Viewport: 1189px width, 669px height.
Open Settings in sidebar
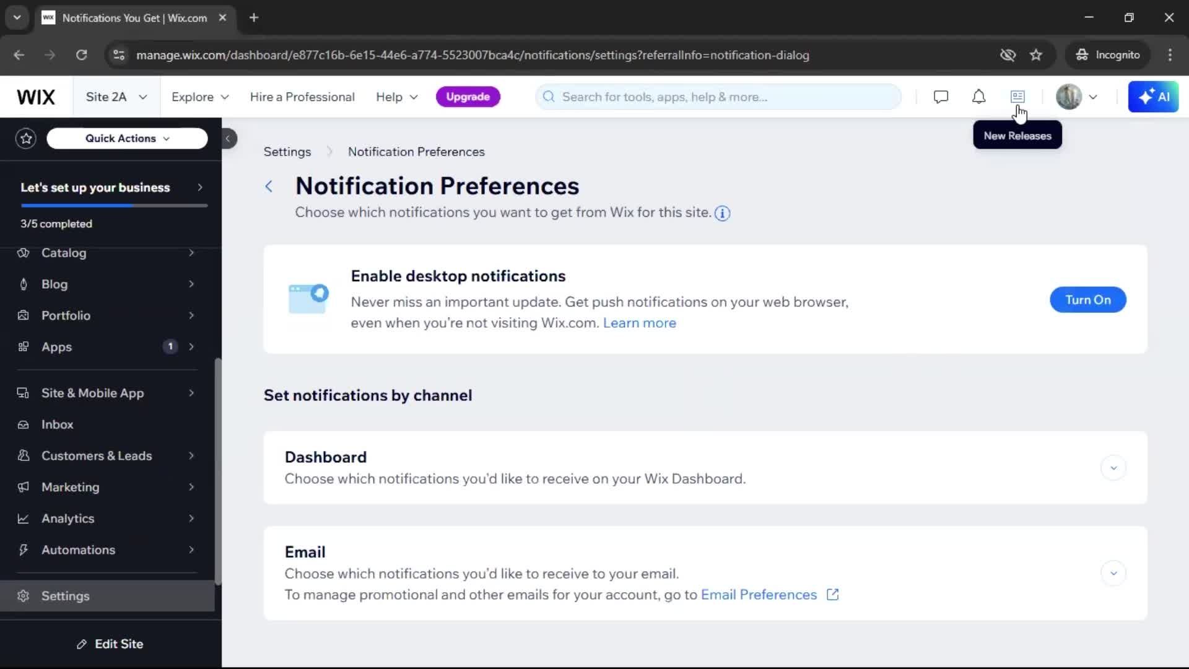pos(107,596)
